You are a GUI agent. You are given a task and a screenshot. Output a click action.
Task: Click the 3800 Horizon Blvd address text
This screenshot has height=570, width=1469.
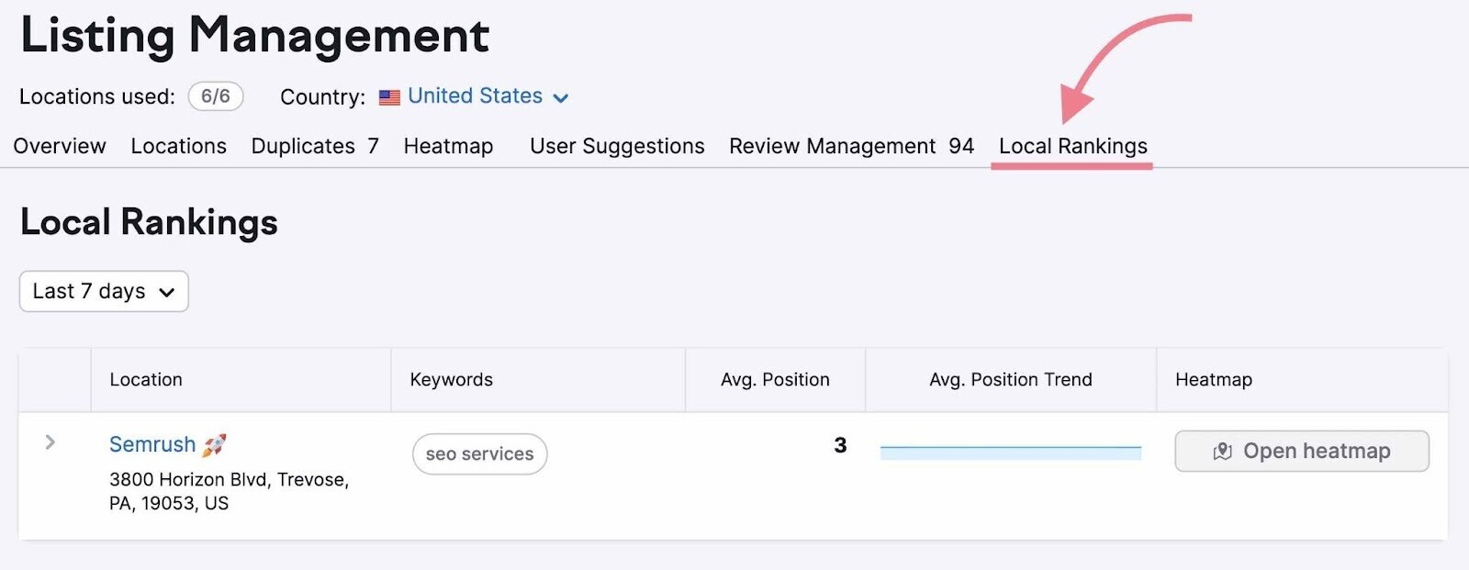click(x=229, y=491)
